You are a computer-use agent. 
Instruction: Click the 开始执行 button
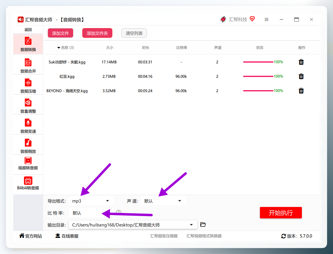[281, 213]
